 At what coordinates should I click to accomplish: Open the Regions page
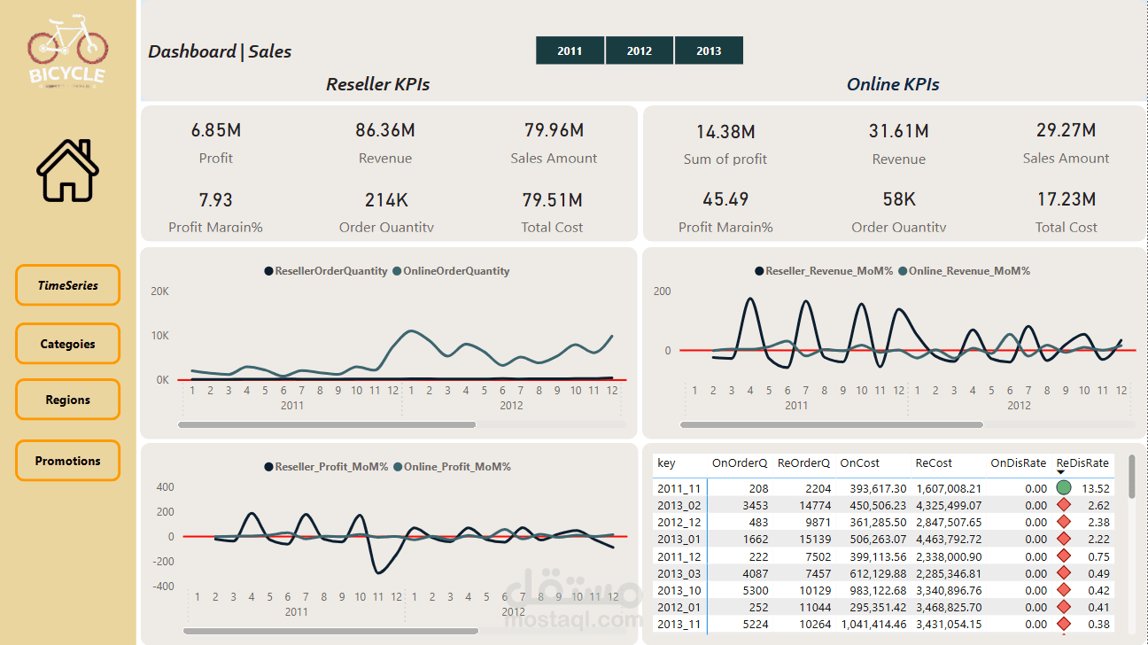[x=67, y=400]
